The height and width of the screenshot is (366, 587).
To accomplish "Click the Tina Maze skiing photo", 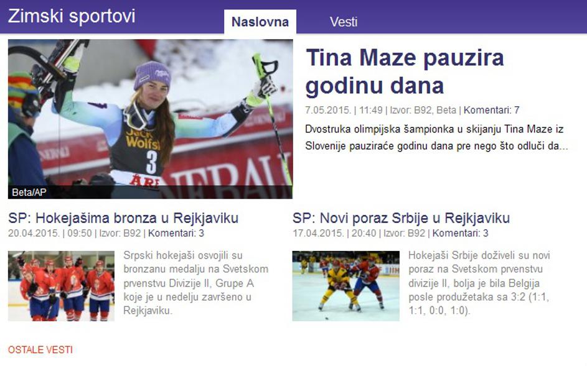I will [x=150, y=119].
